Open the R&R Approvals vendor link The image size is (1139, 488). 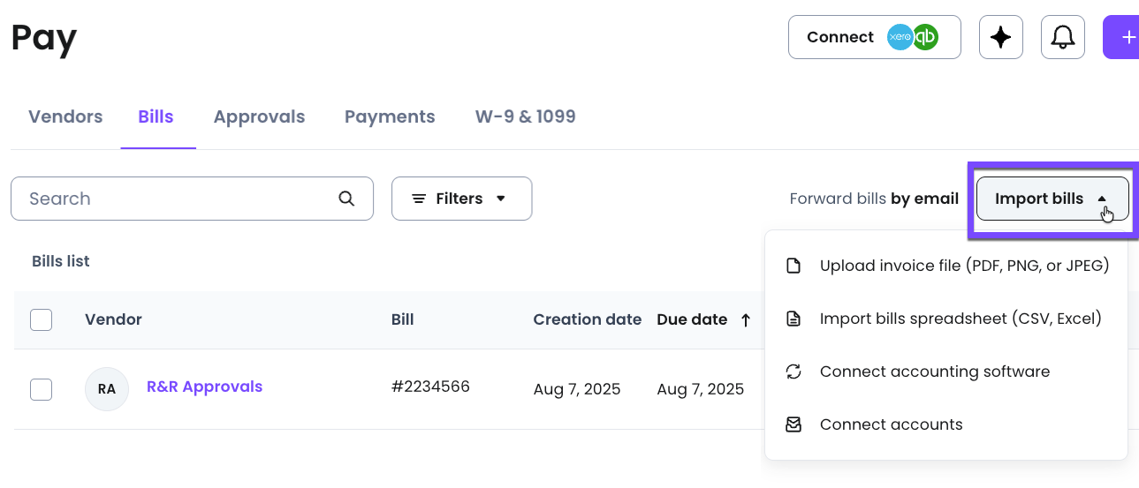(x=204, y=387)
